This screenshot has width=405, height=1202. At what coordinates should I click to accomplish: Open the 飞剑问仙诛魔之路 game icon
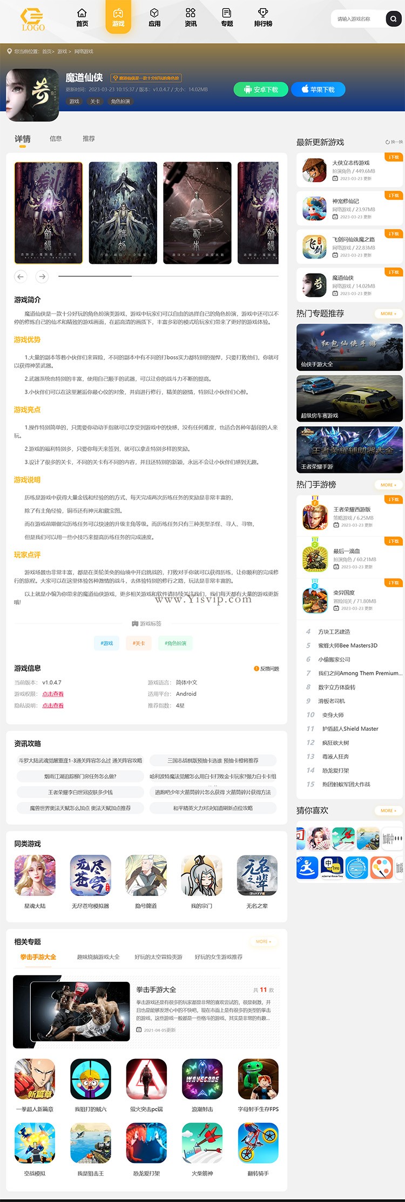pyautogui.click(x=314, y=247)
